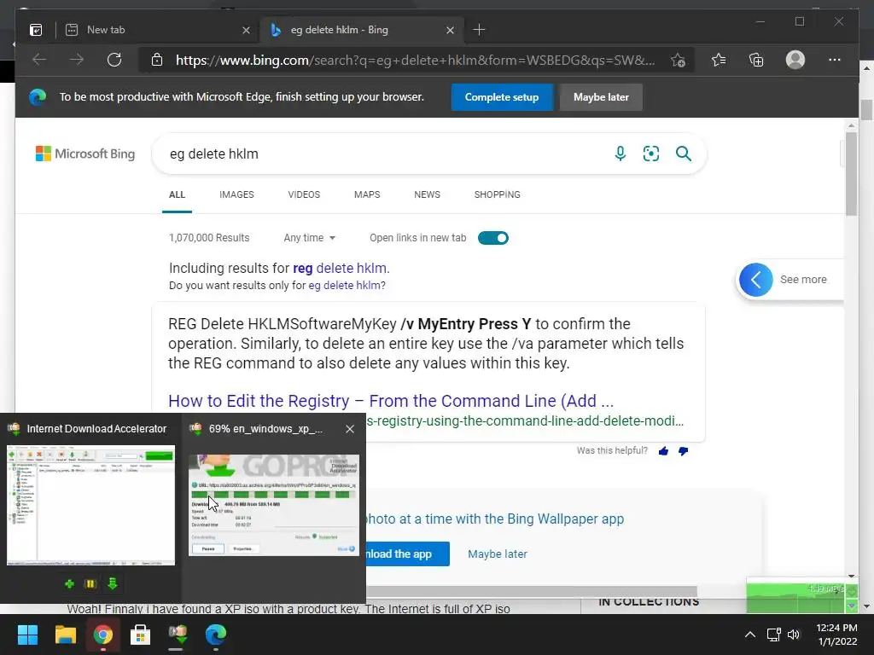The image size is (874, 655).
Task: Click the browser address bar URL
Action: click(x=416, y=61)
